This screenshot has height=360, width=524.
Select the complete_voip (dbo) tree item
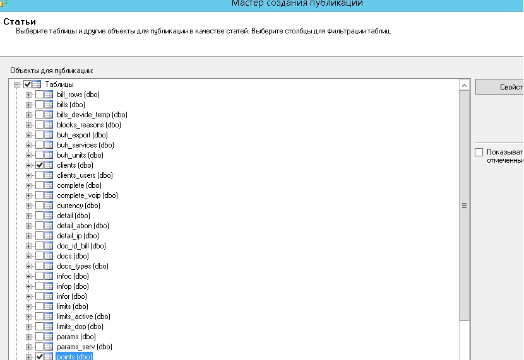point(87,195)
